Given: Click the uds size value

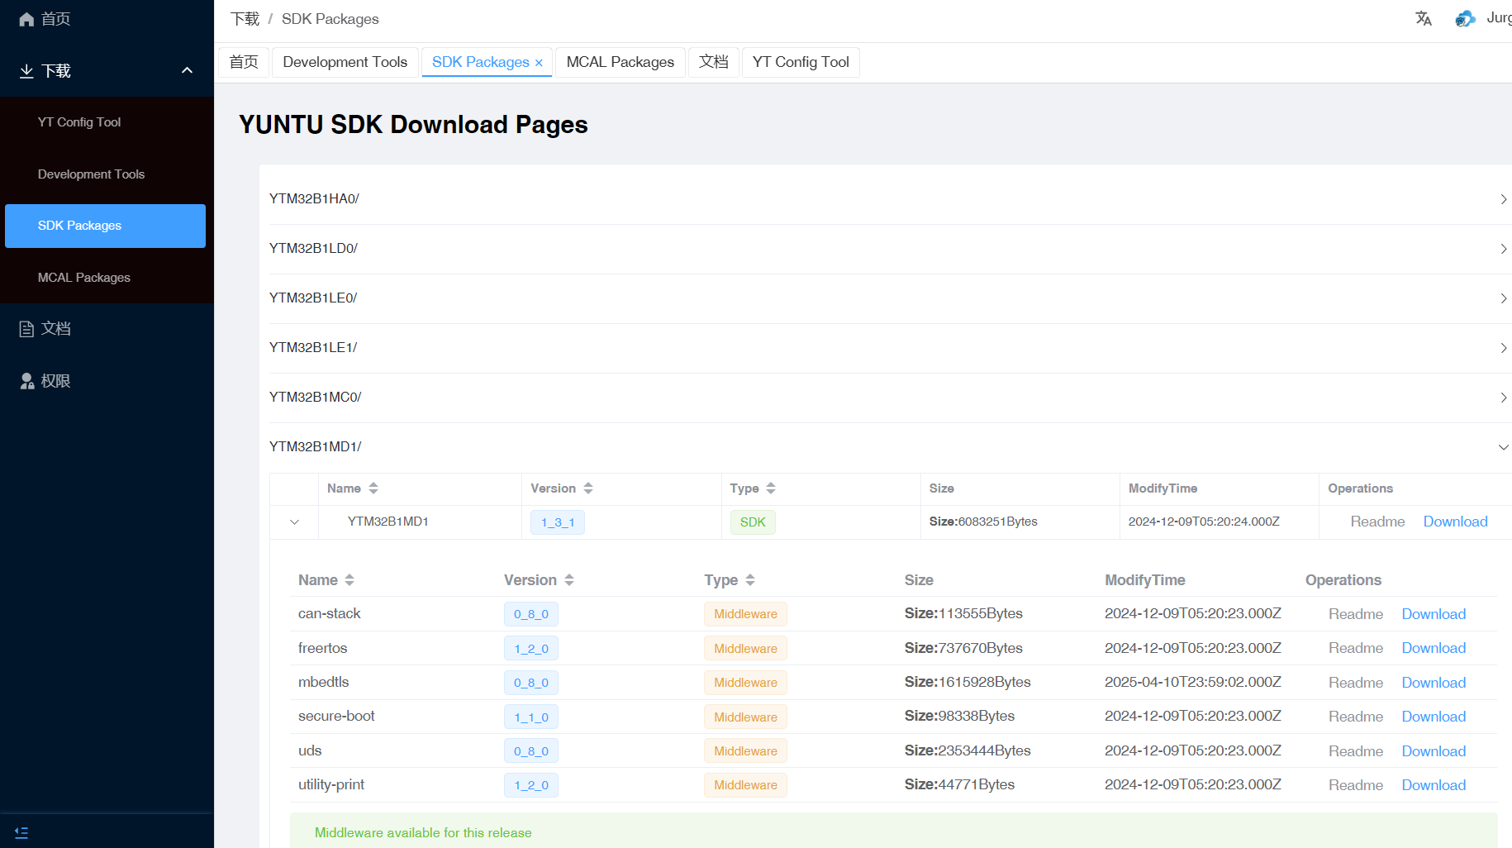Looking at the screenshot, I should [968, 750].
